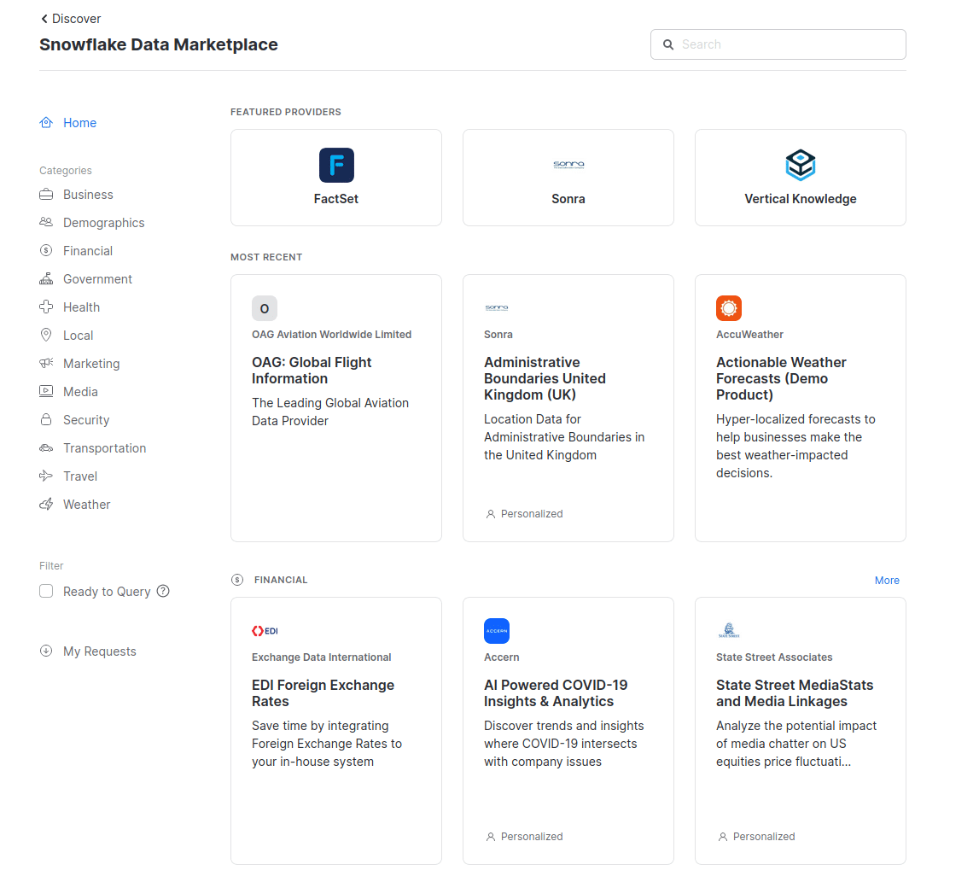Click Personalized person icon on Sonra card

coord(491,514)
